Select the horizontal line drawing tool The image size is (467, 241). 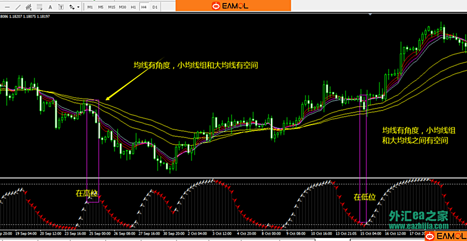7,7
